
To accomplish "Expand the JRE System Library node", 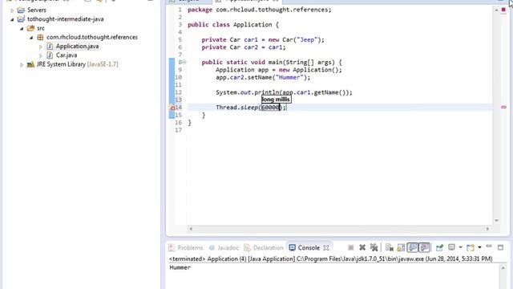I will coord(22,65).
